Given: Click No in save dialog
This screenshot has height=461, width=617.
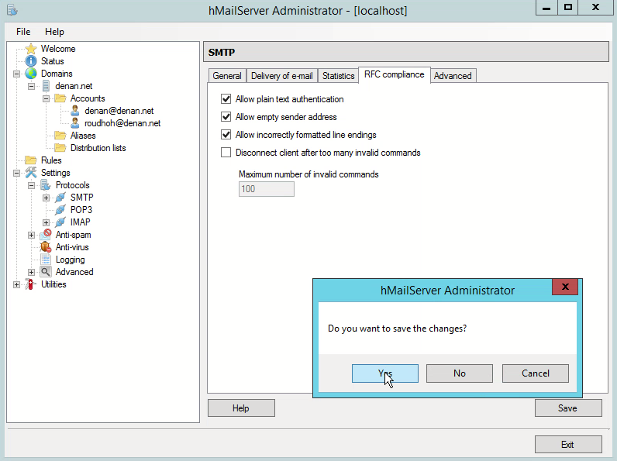Looking at the screenshot, I should 459,373.
